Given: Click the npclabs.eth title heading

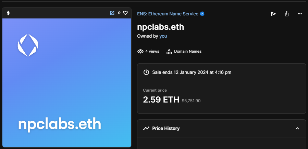Looking at the screenshot, I should [x=160, y=27].
